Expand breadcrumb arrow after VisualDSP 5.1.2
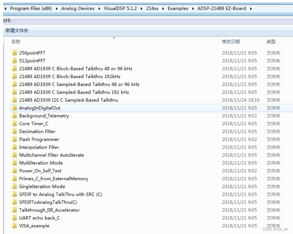The image size is (293, 234). pos(141,9)
